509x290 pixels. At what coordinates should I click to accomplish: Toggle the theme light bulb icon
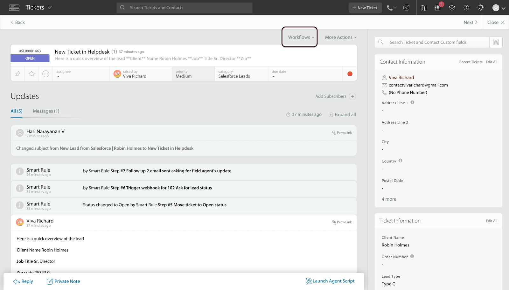point(481,8)
